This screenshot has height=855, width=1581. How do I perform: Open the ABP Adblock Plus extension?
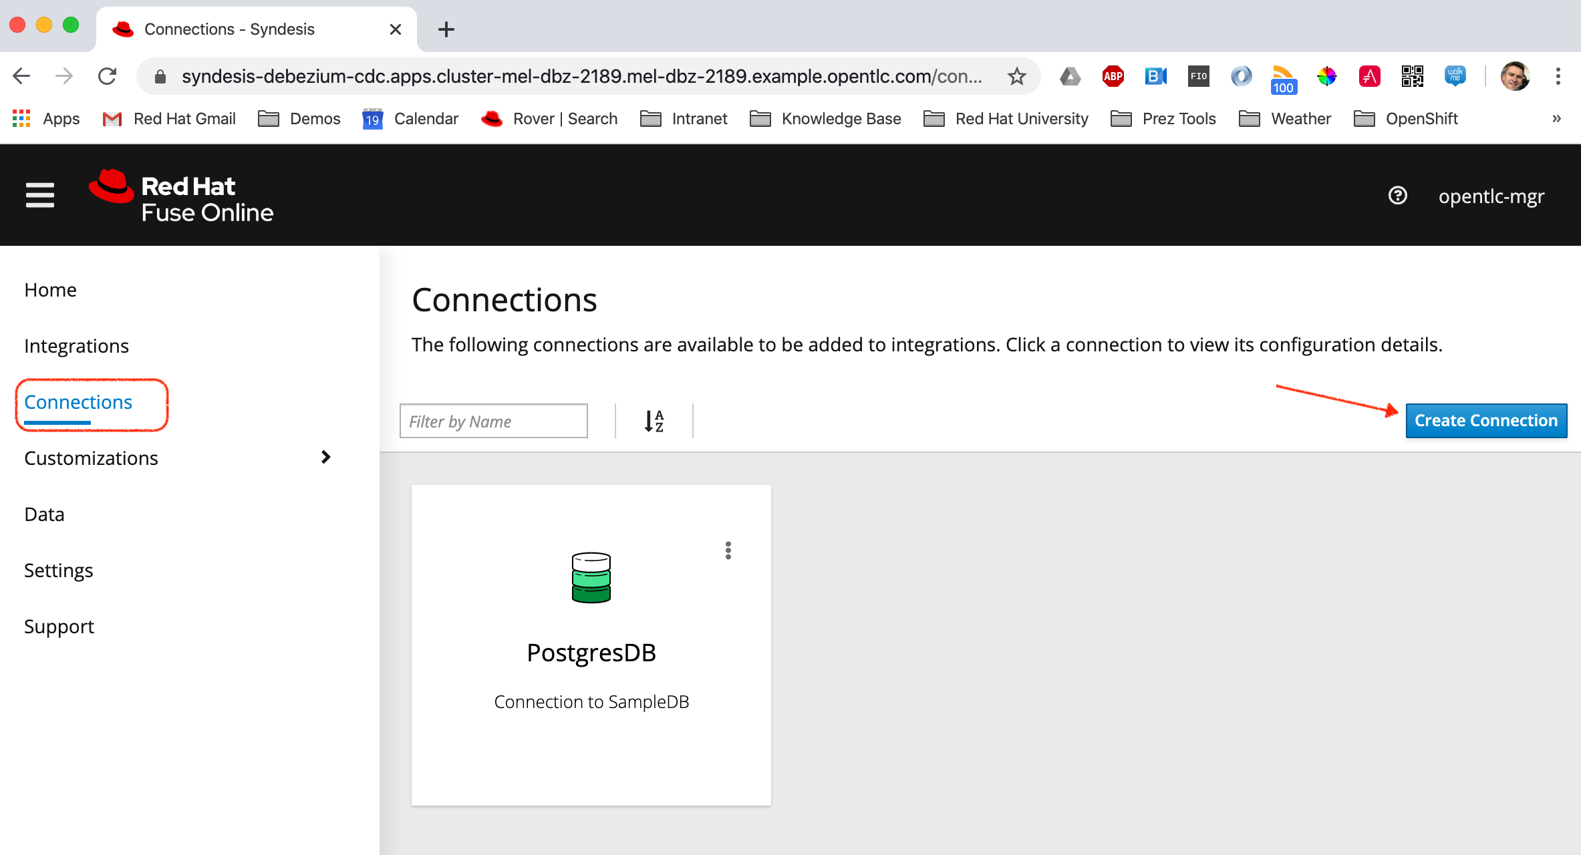click(x=1113, y=76)
